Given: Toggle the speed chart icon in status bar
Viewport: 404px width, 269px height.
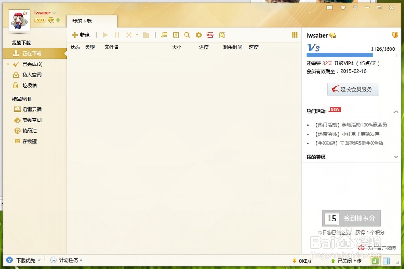Looking at the screenshot, I should pos(375,261).
